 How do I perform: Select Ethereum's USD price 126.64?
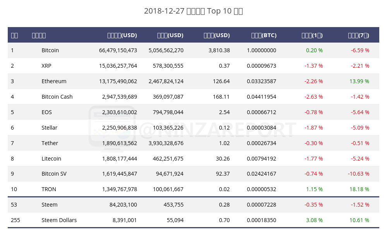[x=221, y=81]
